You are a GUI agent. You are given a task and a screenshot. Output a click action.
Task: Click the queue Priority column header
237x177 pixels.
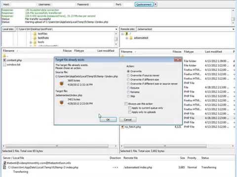click(x=192, y=158)
